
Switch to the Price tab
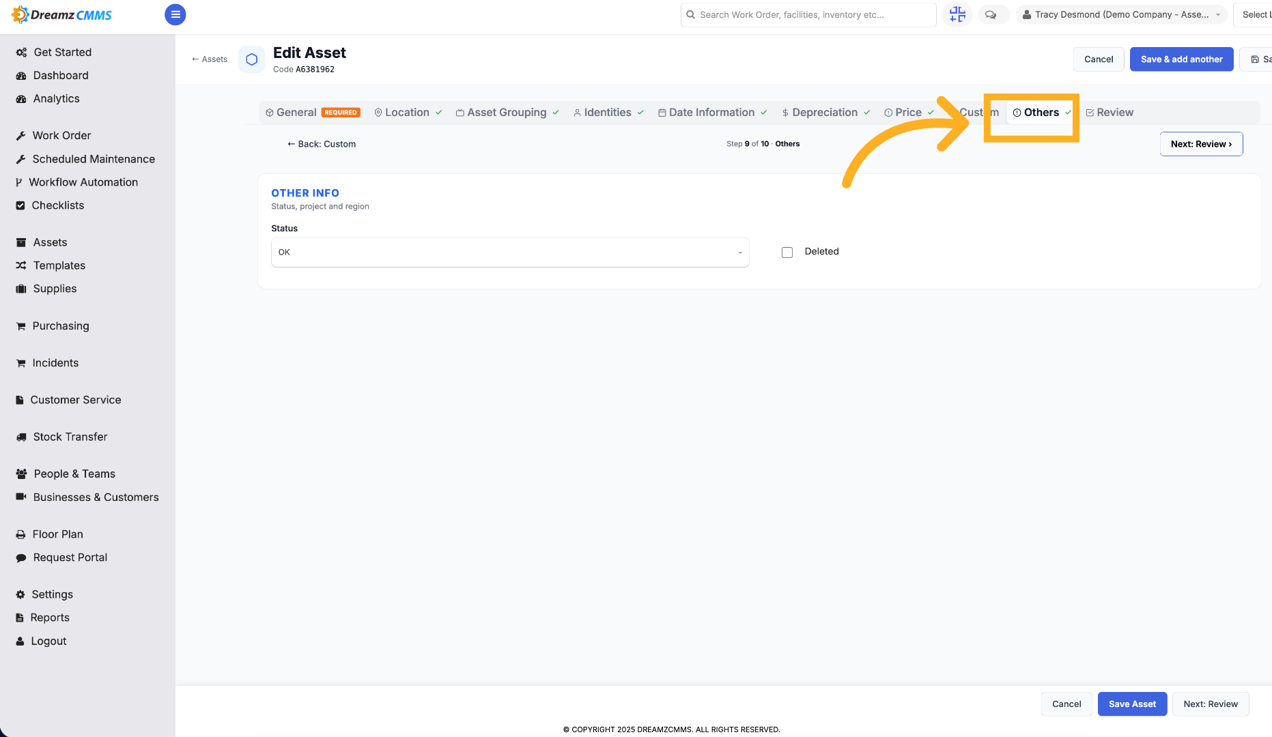click(908, 113)
